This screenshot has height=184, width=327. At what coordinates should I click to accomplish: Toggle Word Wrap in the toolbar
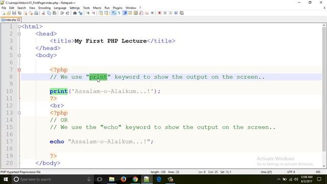coord(113,13)
